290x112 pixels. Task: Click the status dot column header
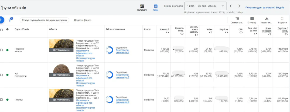point(7,29)
